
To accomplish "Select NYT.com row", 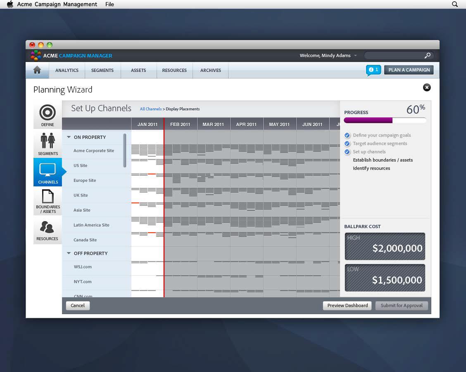I will (97, 281).
